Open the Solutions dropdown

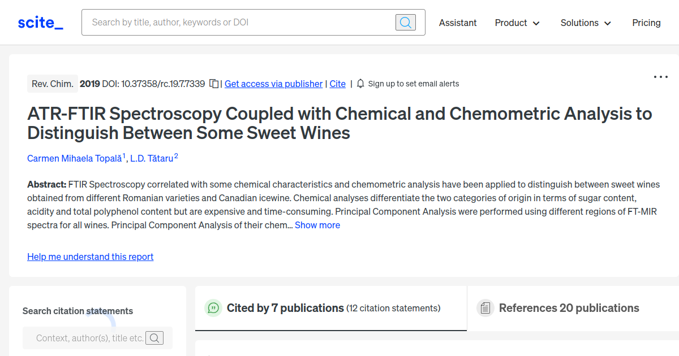pos(585,23)
